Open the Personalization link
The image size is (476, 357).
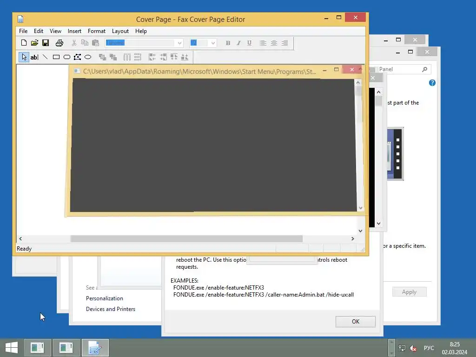(105, 298)
